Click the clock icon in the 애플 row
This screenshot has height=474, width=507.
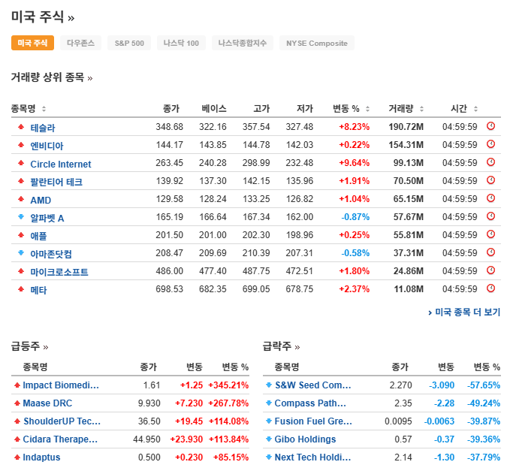(490, 234)
